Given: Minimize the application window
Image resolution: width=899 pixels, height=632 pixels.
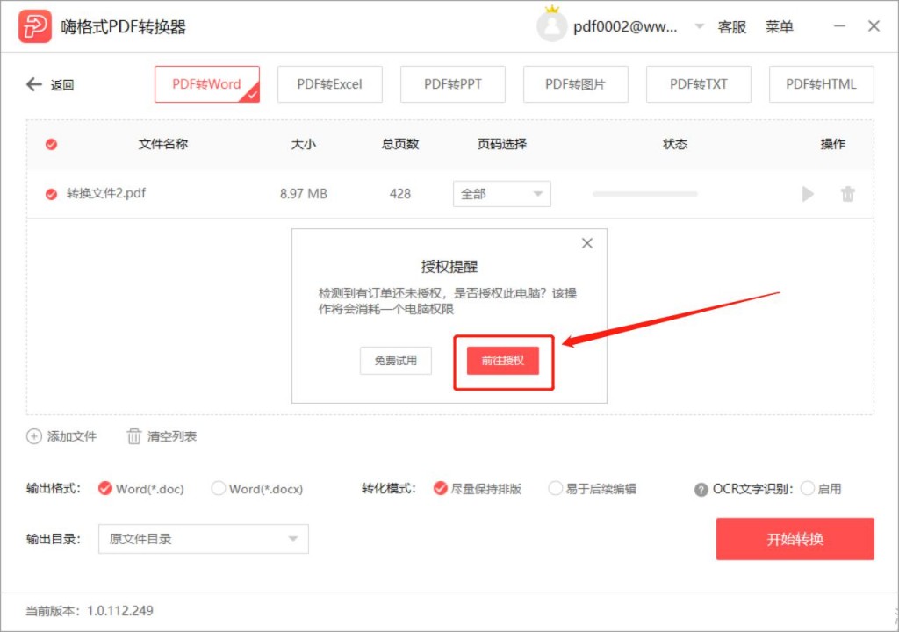Looking at the screenshot, I should [839, 25].
